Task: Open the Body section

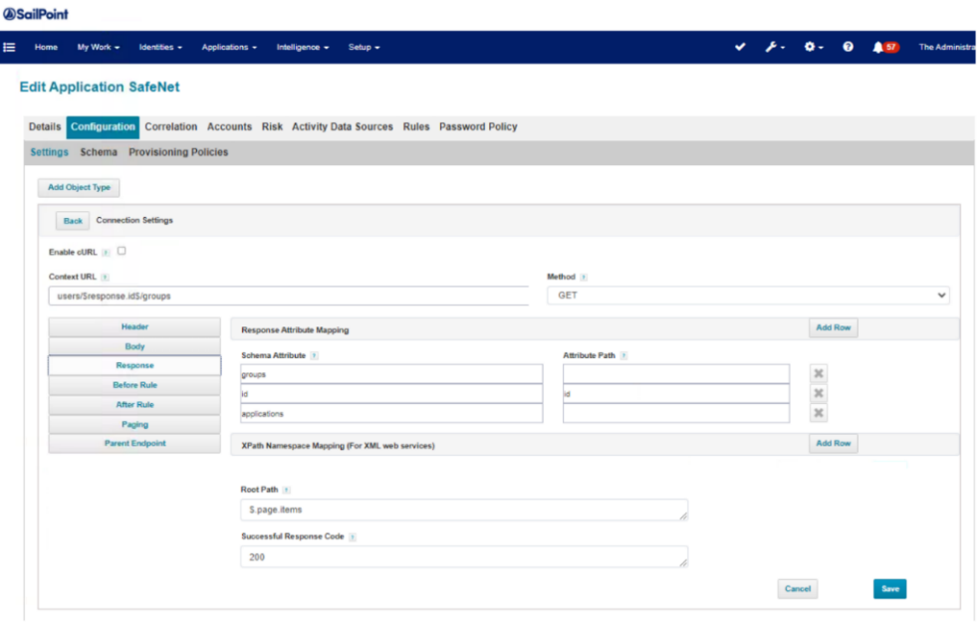Action: click(134, 346)
